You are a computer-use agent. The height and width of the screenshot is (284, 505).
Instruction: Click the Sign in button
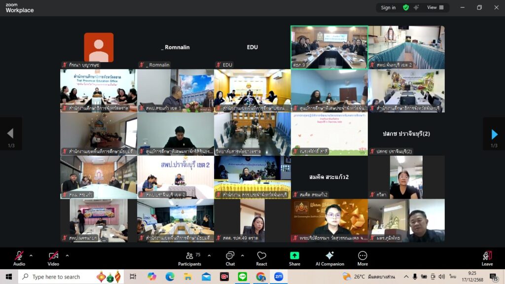(388, 7)
